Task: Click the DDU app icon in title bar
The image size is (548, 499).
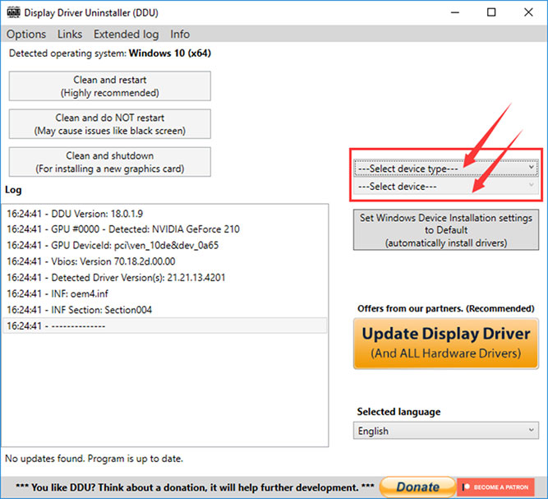Action: [14, 12]
